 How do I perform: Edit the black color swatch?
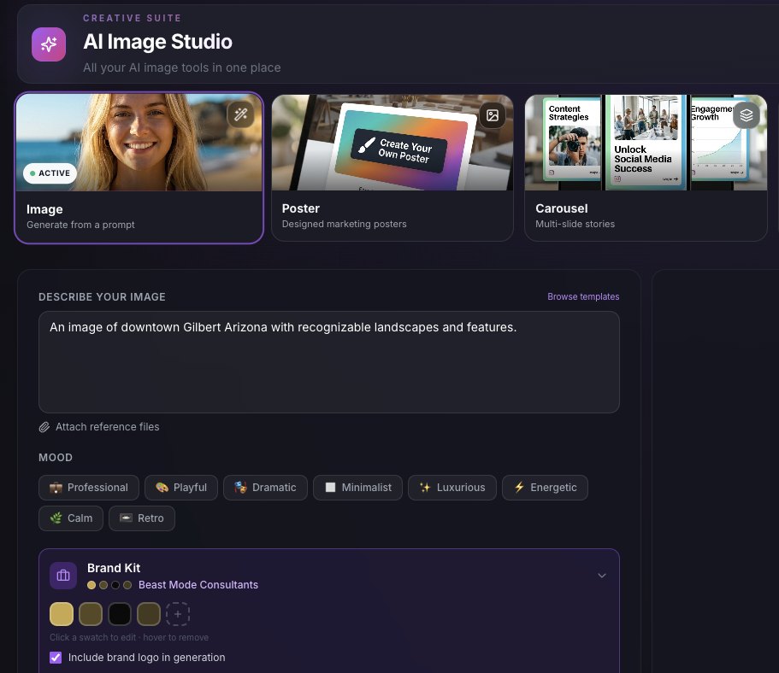coord(119,614)
